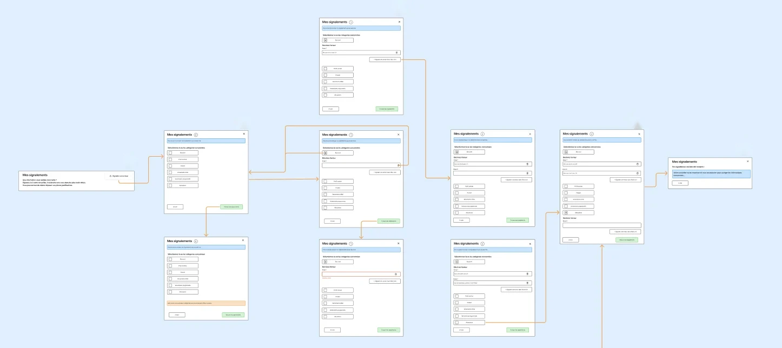Click the cancel button in the bottom-right frame
782x348 pixels.
461,330
